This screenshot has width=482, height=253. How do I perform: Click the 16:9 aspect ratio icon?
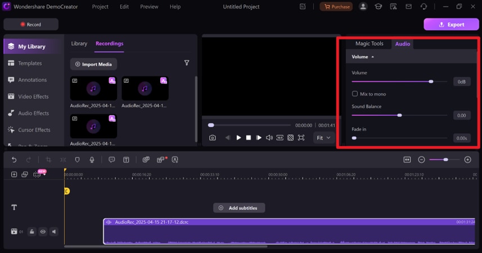coord(280,138)
